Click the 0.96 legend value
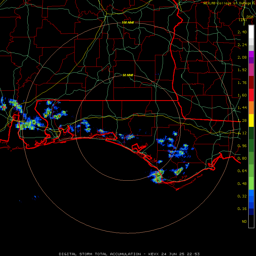The width and height of the screenshot is (256, 256). coord(242,146)
